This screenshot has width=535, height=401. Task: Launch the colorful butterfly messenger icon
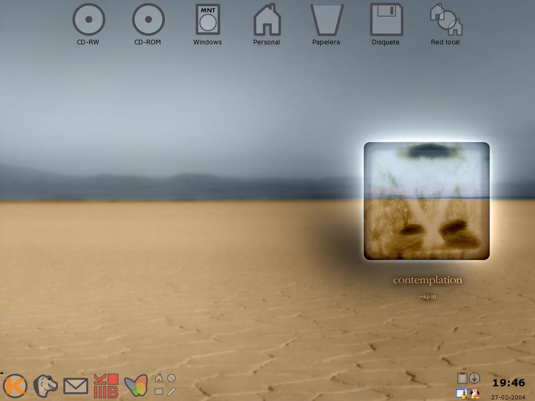click(x=136, y=386)
